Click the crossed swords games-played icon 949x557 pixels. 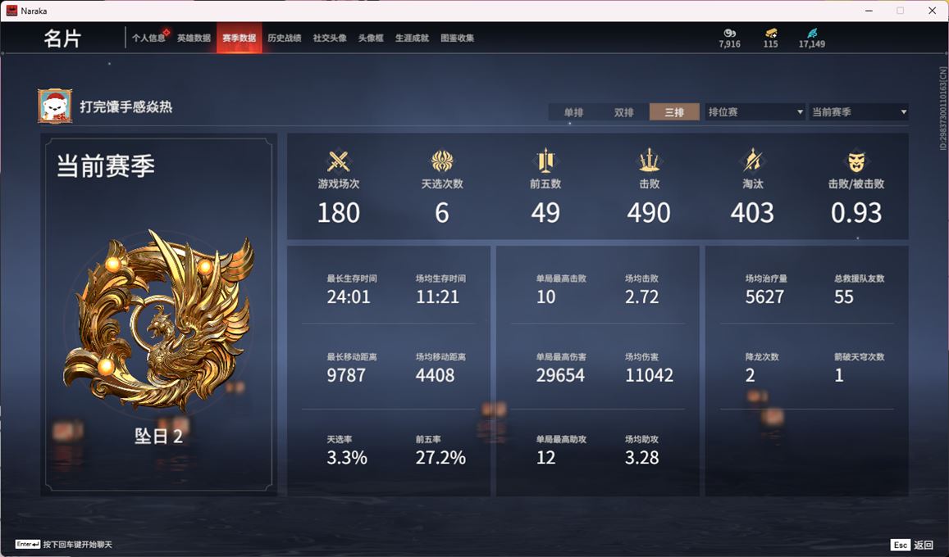[x=339, y=161]
